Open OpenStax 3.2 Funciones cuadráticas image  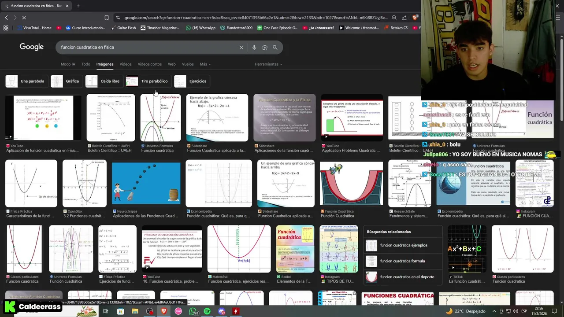click(85, 183)
